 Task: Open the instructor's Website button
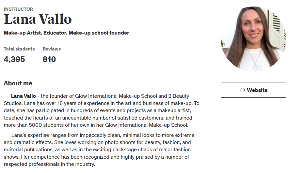pos(253,90)
